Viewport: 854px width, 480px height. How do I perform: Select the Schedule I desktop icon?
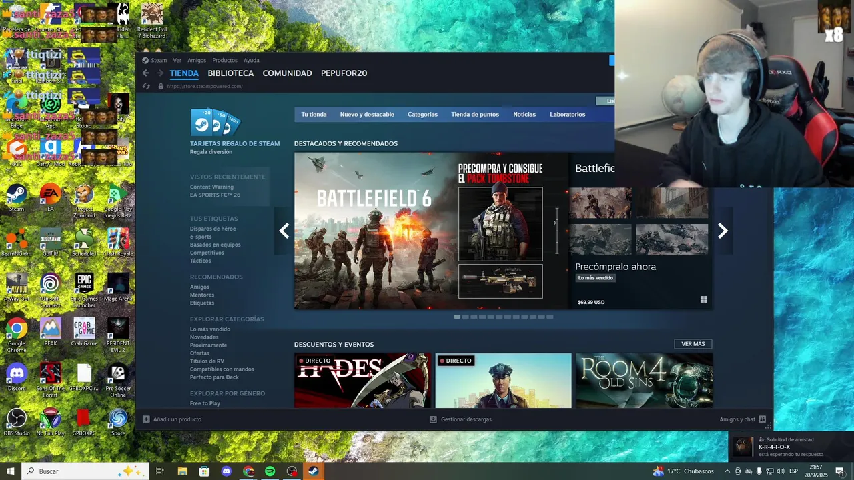tap(84, 242)
